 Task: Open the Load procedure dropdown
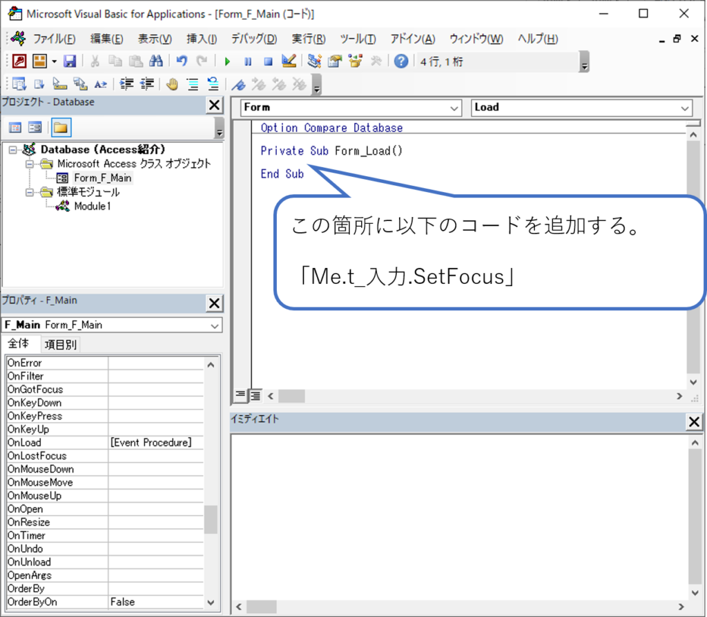[684, 108]
